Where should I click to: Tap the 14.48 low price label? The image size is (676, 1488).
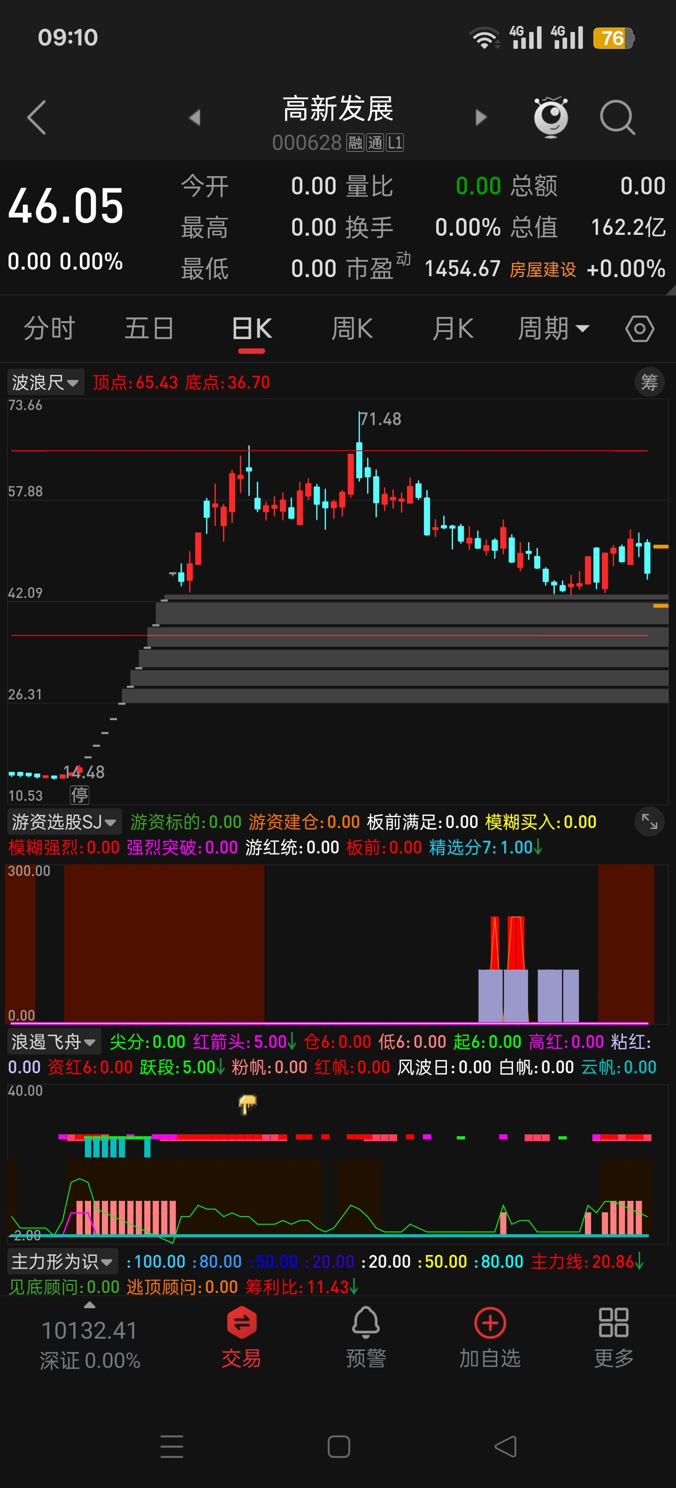click(84, 772)
